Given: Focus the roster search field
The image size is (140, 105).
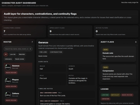Looking at the screenshot, I should point(18,49).
